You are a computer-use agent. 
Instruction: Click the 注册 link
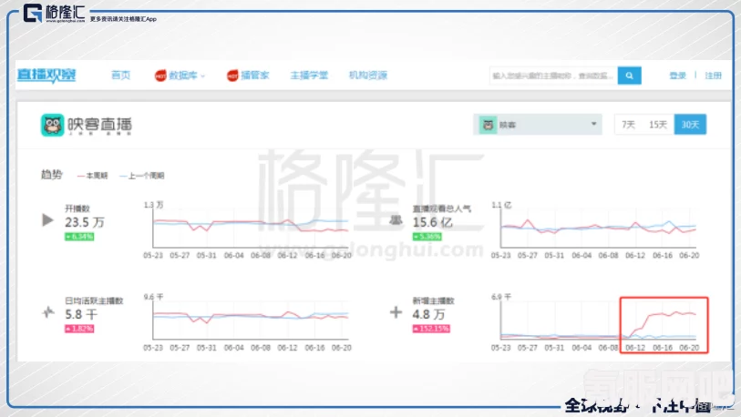pos(713,76)
